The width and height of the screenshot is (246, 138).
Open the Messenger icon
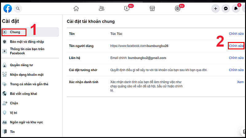pos(226,9)
